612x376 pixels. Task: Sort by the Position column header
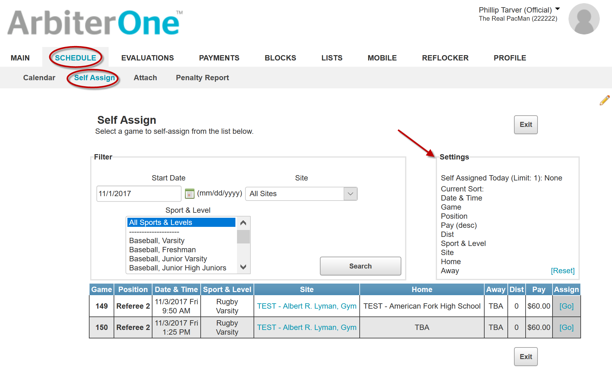pos(133,290)
